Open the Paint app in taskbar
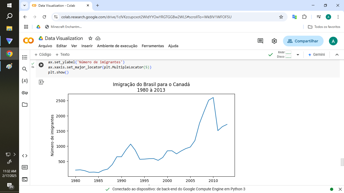This screenshot has width=344, height=193. tap(9, 66)
